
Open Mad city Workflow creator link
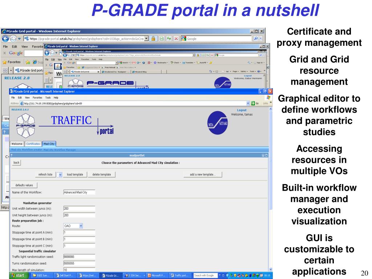pos(27,150)
